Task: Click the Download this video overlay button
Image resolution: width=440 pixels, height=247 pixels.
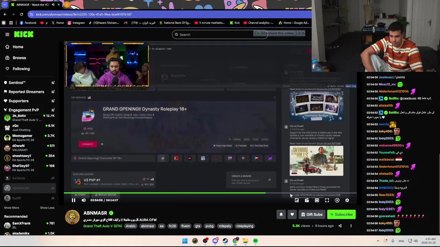Action: pyautogui.click(x=275, y=33)
